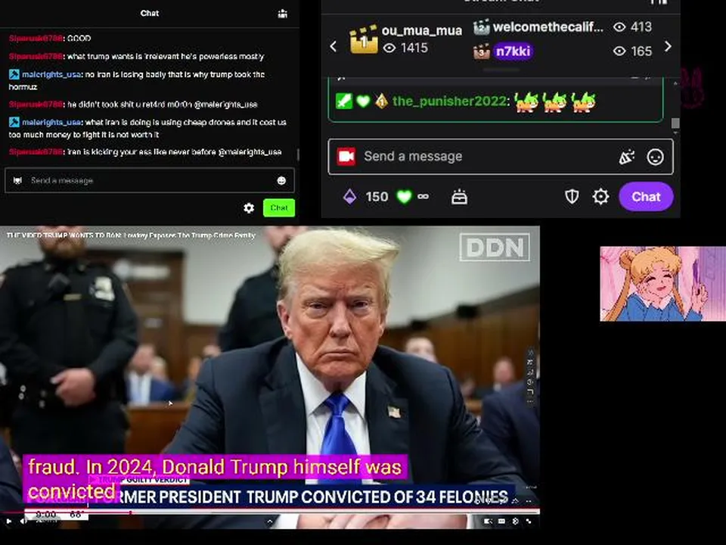Viewport: 726px width, 545px height.
Task: Expand video chapters with bottom chevron
Action: [269, 522]
